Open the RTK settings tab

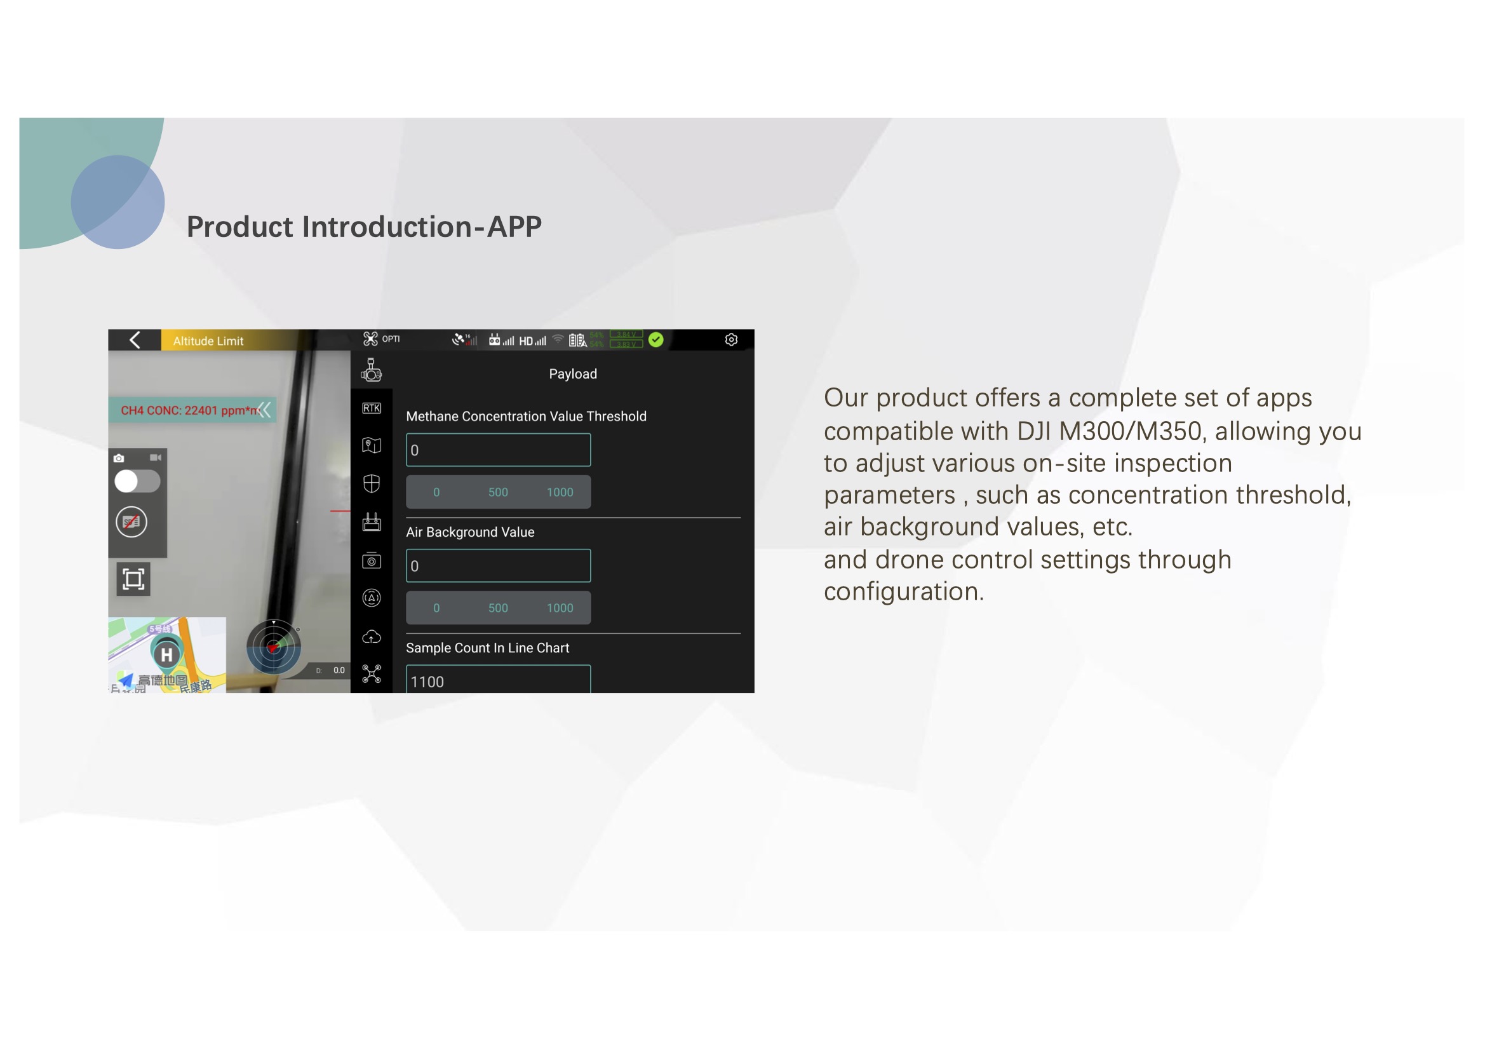coord(371,408)
